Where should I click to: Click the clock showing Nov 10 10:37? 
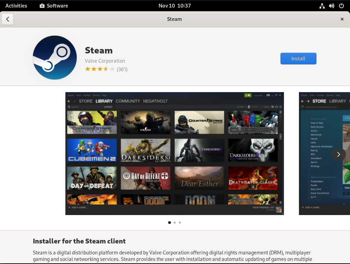click(175, 6)
